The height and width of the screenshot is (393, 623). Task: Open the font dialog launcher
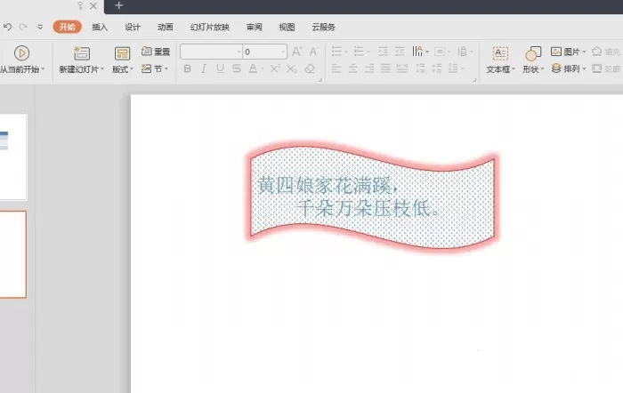320,80
